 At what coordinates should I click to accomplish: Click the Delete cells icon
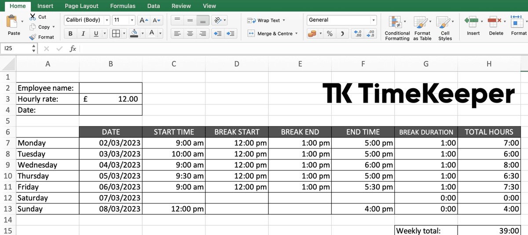point(495,21)
